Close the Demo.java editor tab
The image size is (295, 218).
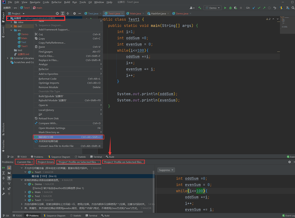click(x=191, y=13)
